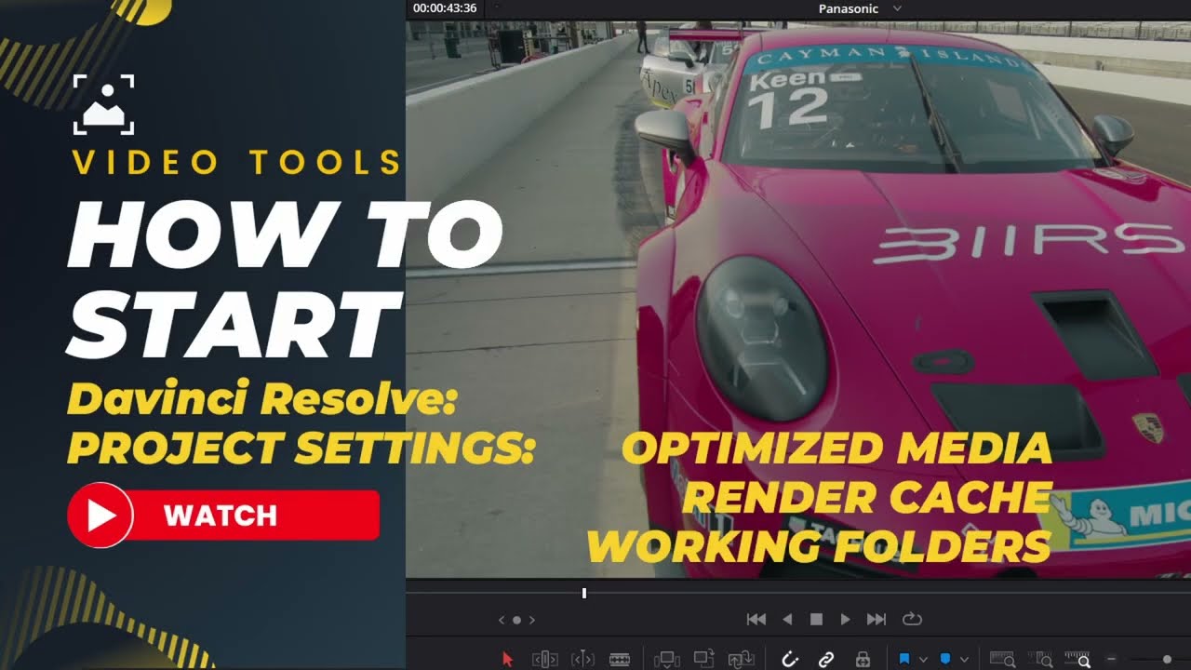Click the timeline zoom slider handle

click(x=1167, y=659)
